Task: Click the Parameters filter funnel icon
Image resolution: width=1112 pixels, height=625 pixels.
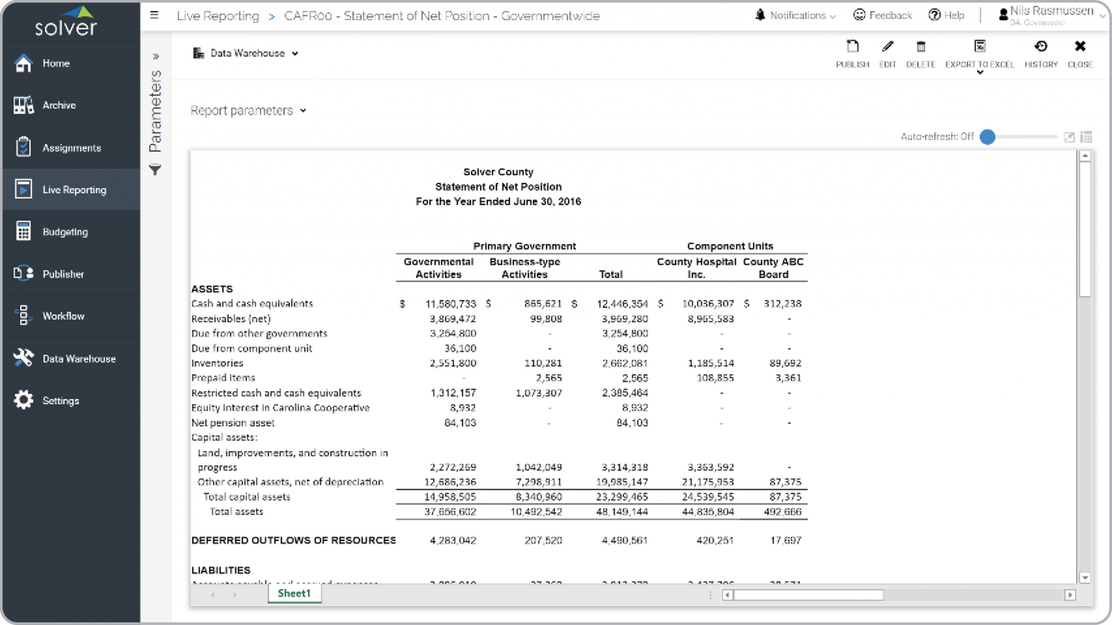Action: pos(155,169)
